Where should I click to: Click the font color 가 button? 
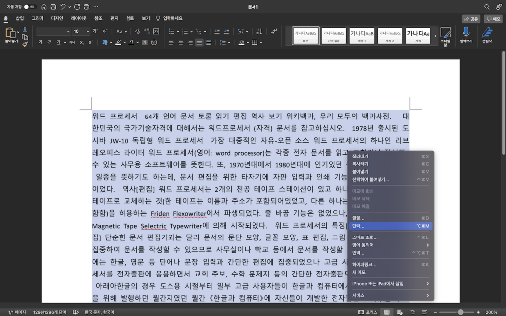131,42
